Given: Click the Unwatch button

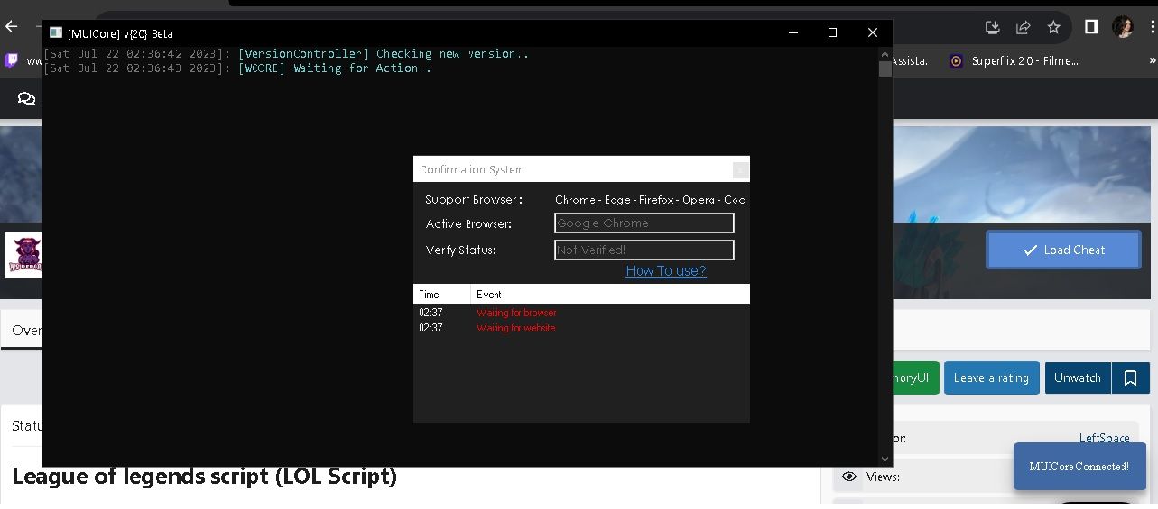Looking at the screenshot, I should click(1078, 378).
